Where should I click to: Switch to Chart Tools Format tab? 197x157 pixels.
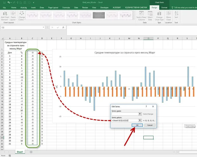click(x=164, y=8)
